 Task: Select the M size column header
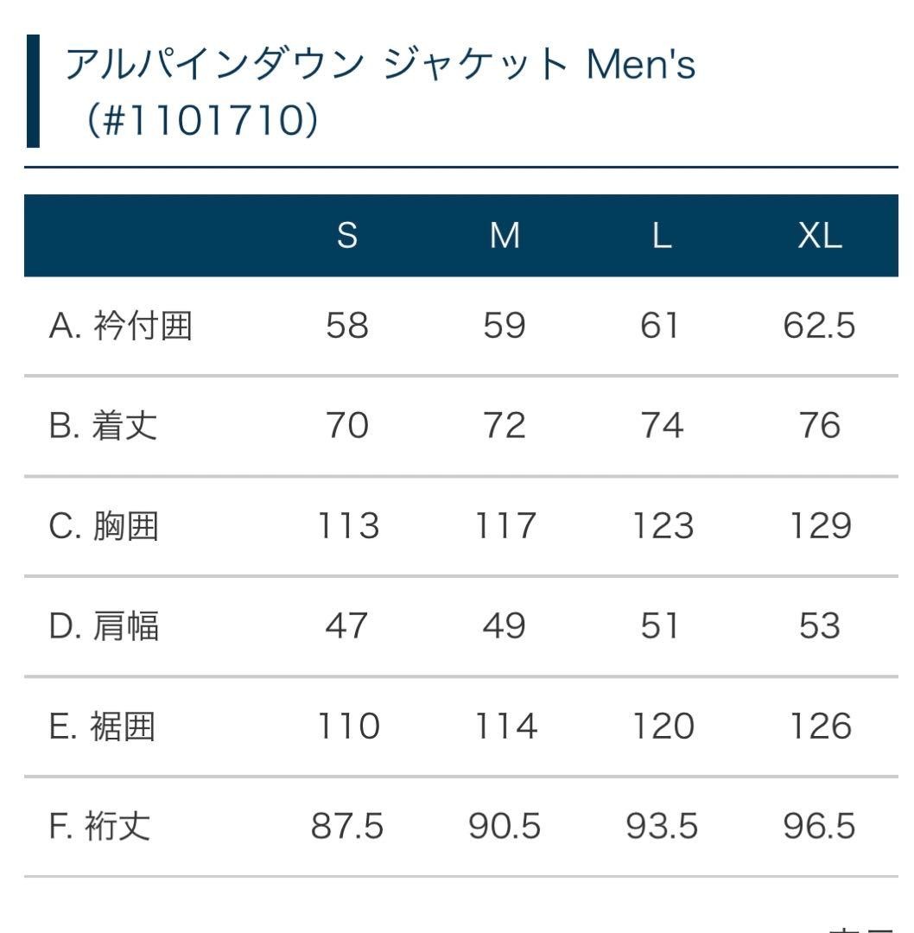tap(505, 236)
